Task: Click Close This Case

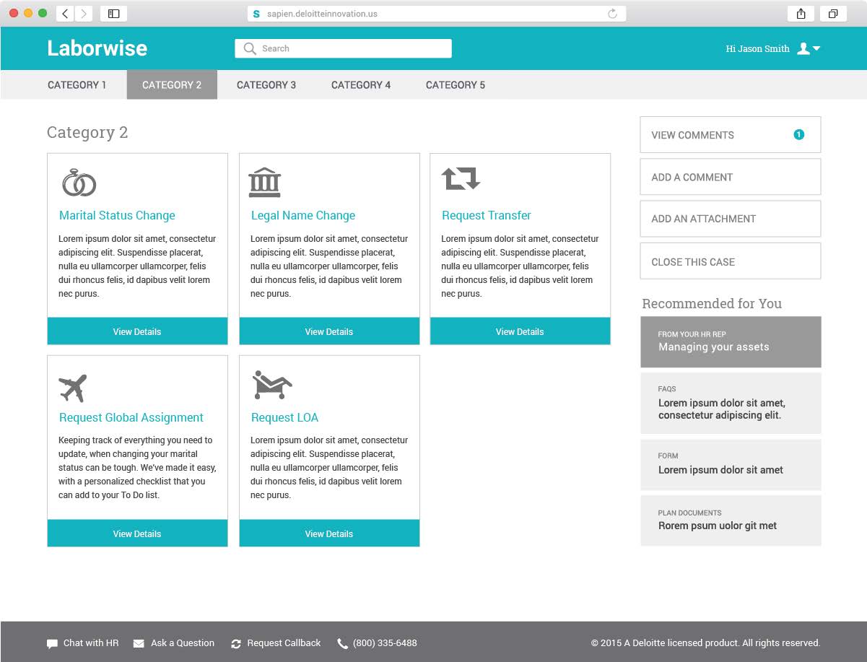Action: 731,261
